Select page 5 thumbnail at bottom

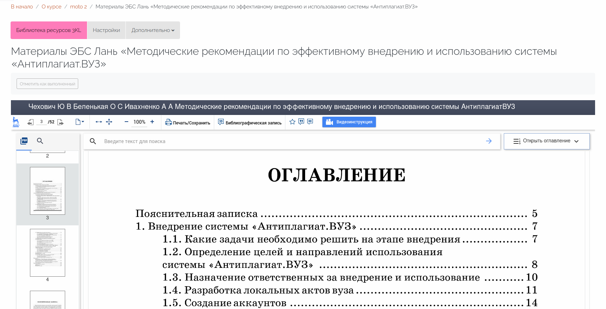[x=48, y=300]
